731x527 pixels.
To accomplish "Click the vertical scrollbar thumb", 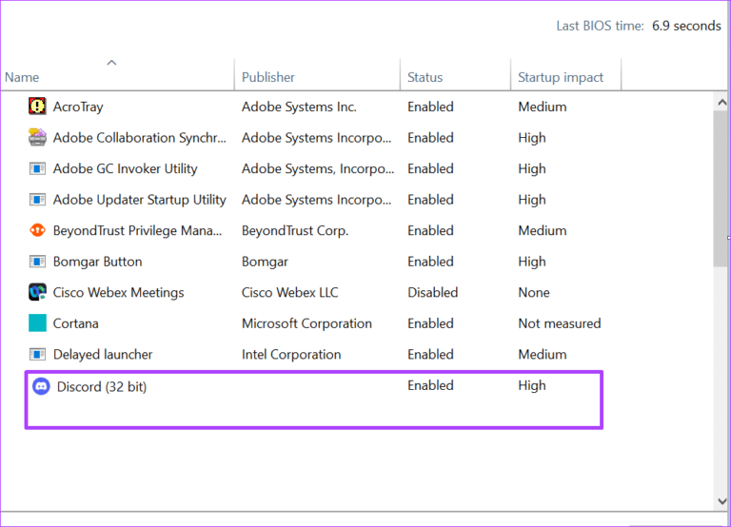I will click(721, 188).
